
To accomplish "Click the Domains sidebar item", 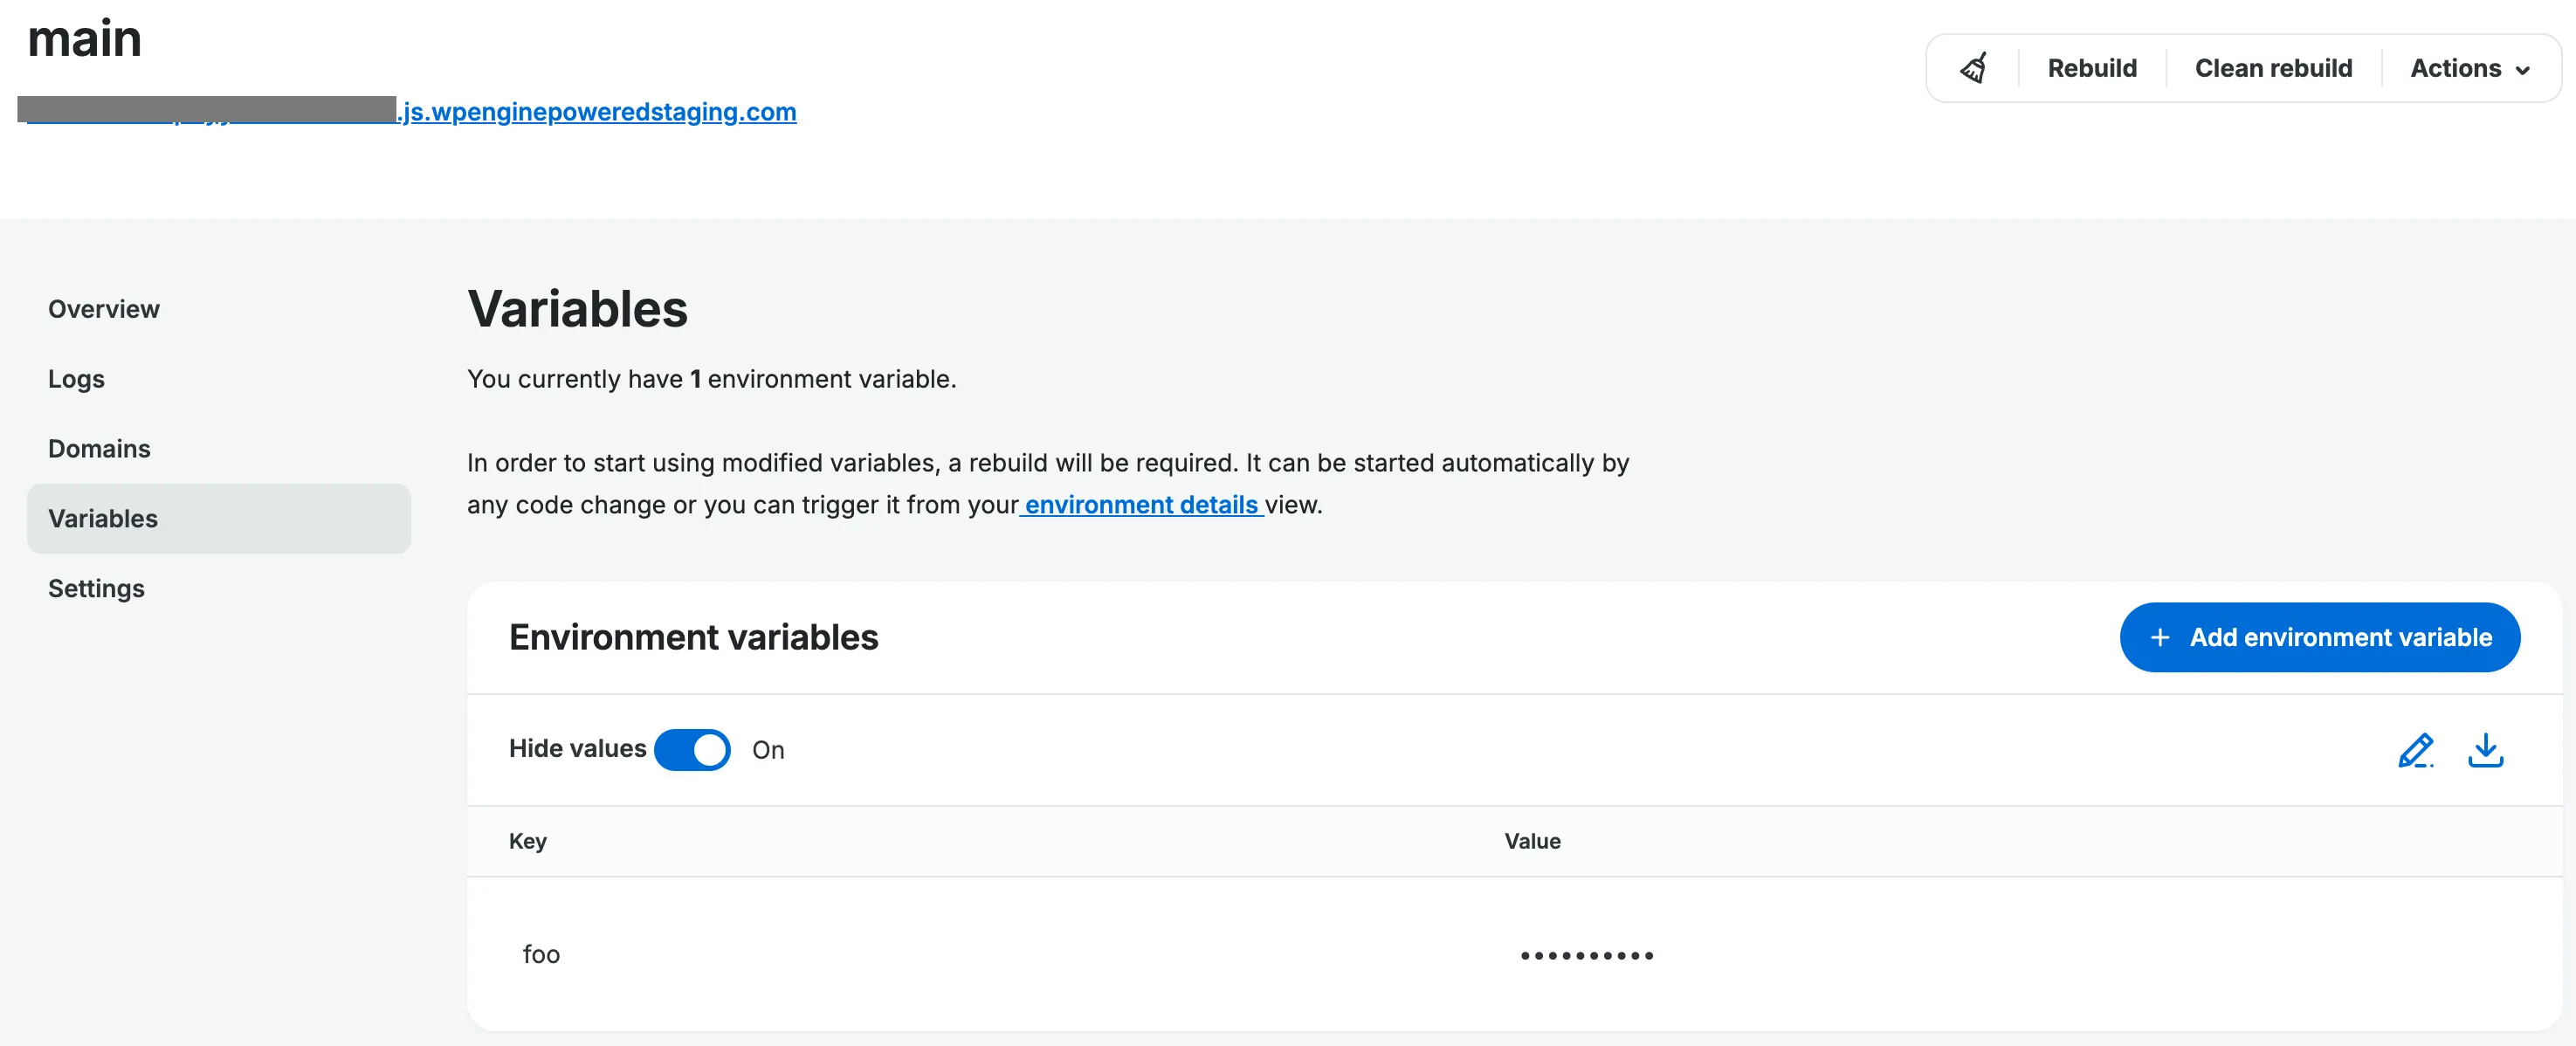I will click(99, 448).
